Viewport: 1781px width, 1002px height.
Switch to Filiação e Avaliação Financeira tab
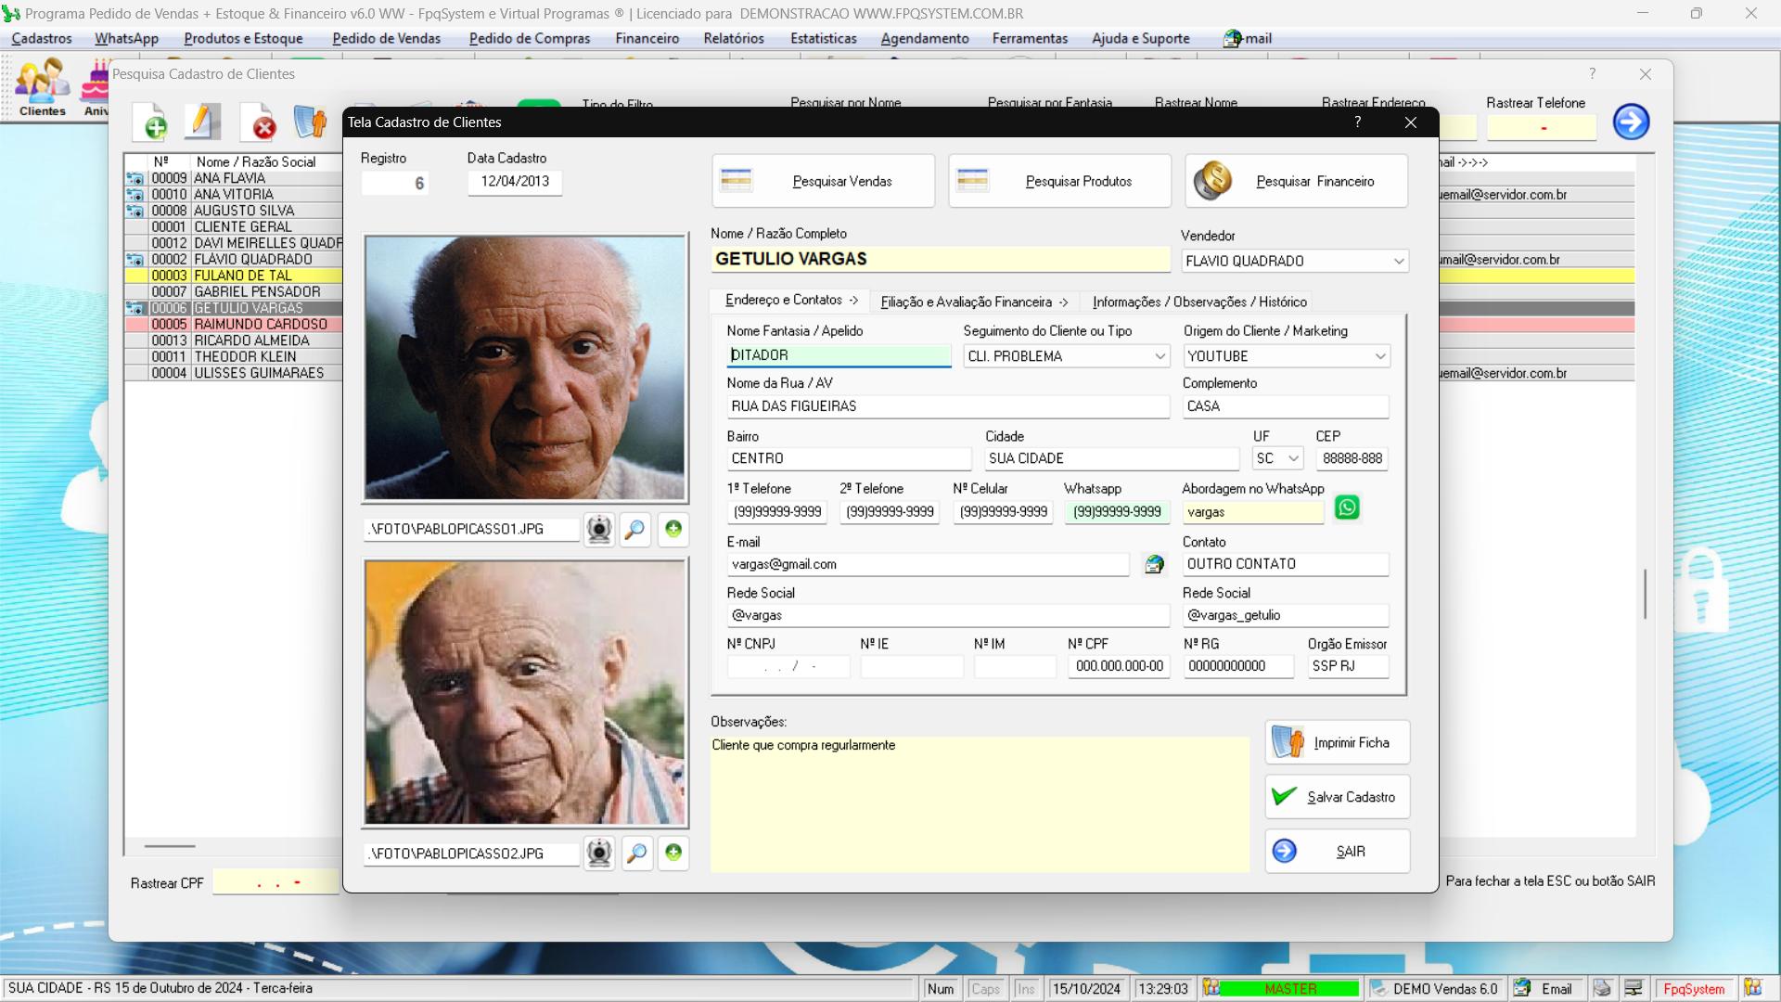tap(973, 302)
